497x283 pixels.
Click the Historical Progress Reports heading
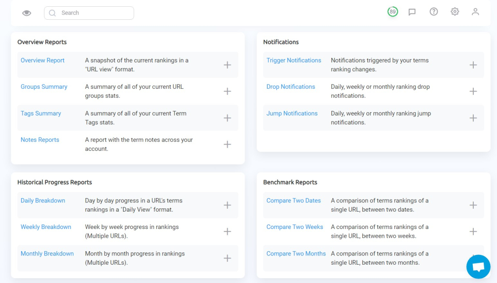pyautogui.click(x=55, y=182)
